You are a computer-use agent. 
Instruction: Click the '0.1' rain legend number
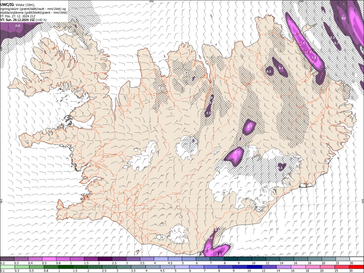click(2, 271)
